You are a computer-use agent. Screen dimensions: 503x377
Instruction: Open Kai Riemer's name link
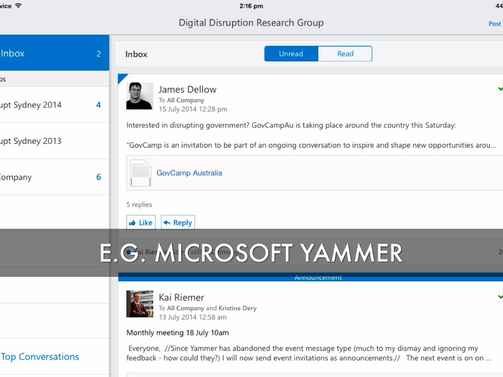pos(181,297)
